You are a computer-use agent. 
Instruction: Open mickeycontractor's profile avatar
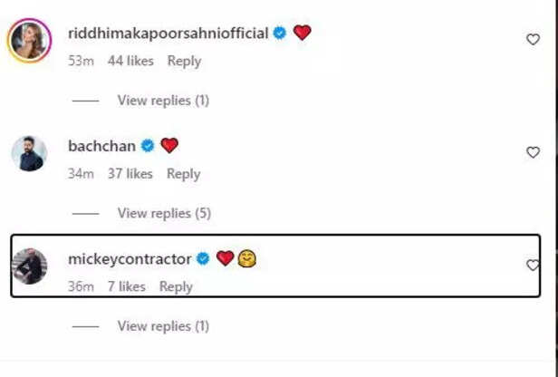pyautogui.click(x=29, y=266)
